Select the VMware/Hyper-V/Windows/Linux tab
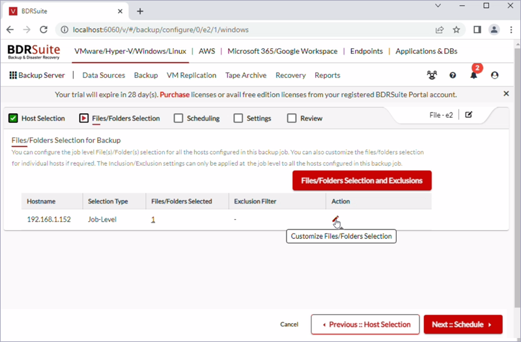 pos(130,51)
